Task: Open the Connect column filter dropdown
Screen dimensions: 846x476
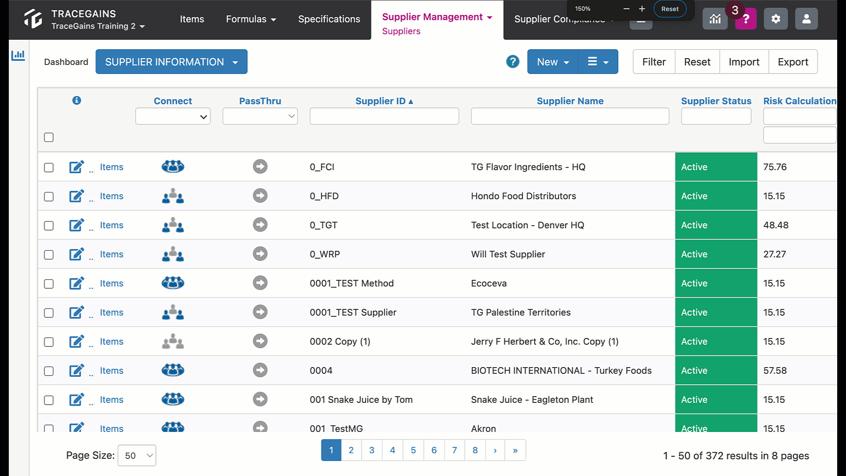Action: (173, 116)
